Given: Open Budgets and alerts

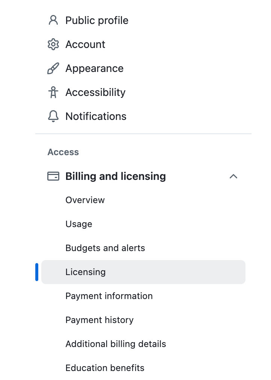Looking at the screenshot, I should [143, 248].
